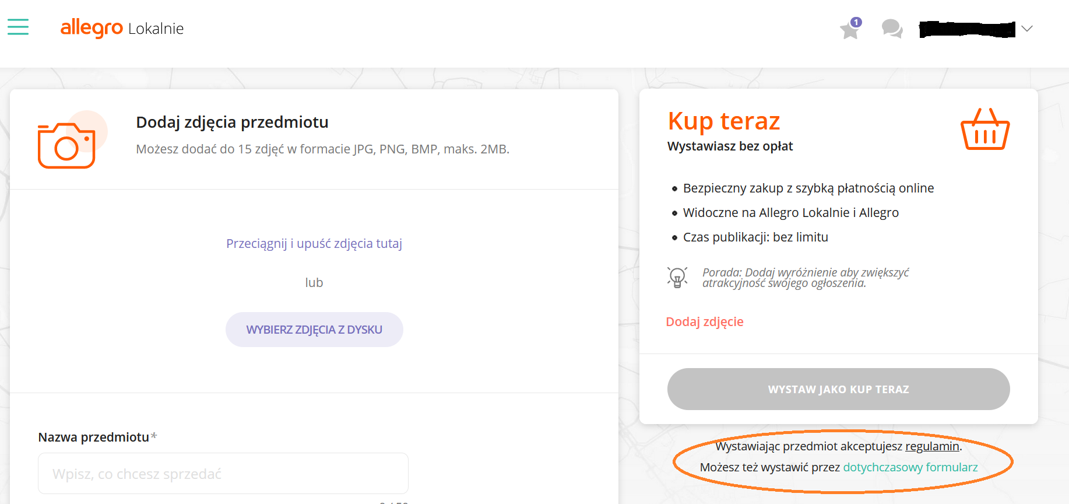Click the Kup teraz heading
1069x504 pixels.
pyautogui.click(x=724, y=121)
